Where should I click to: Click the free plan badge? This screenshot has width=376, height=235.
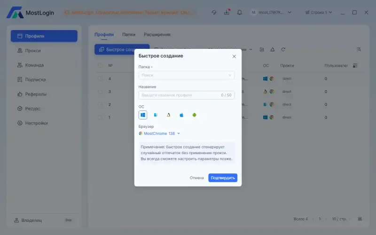[69, 220]
